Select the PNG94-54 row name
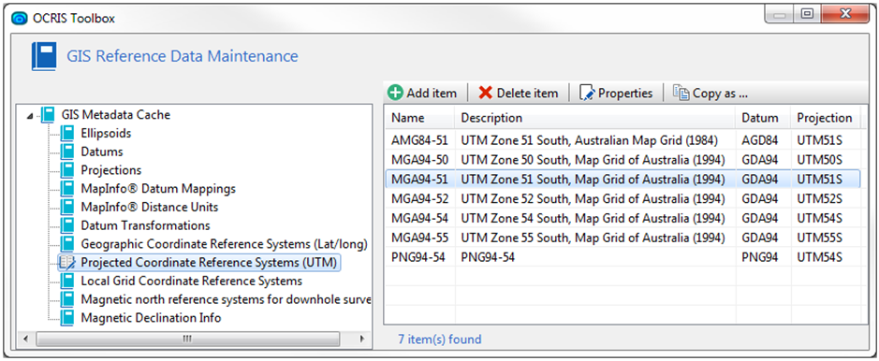The width and height of the screenshot is (879, 361). point(419,258)
